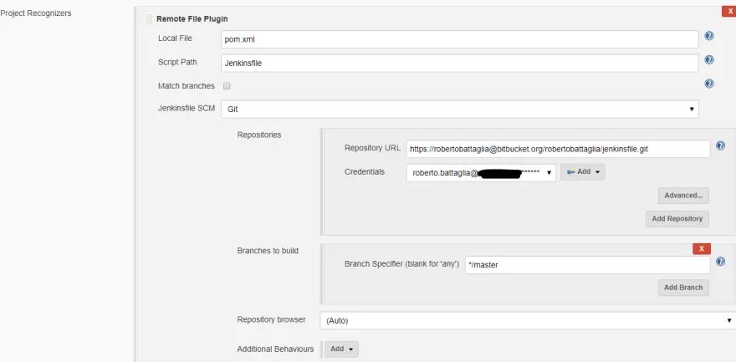Click the Add Repository button
The width and height of the screenshot is (736, 362).
pyautogui.click(x=677, y=219)
